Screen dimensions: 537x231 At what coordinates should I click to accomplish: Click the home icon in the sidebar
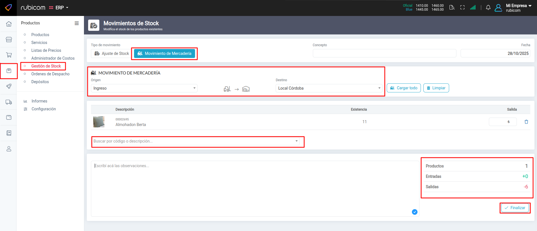[x=9, y=24]
